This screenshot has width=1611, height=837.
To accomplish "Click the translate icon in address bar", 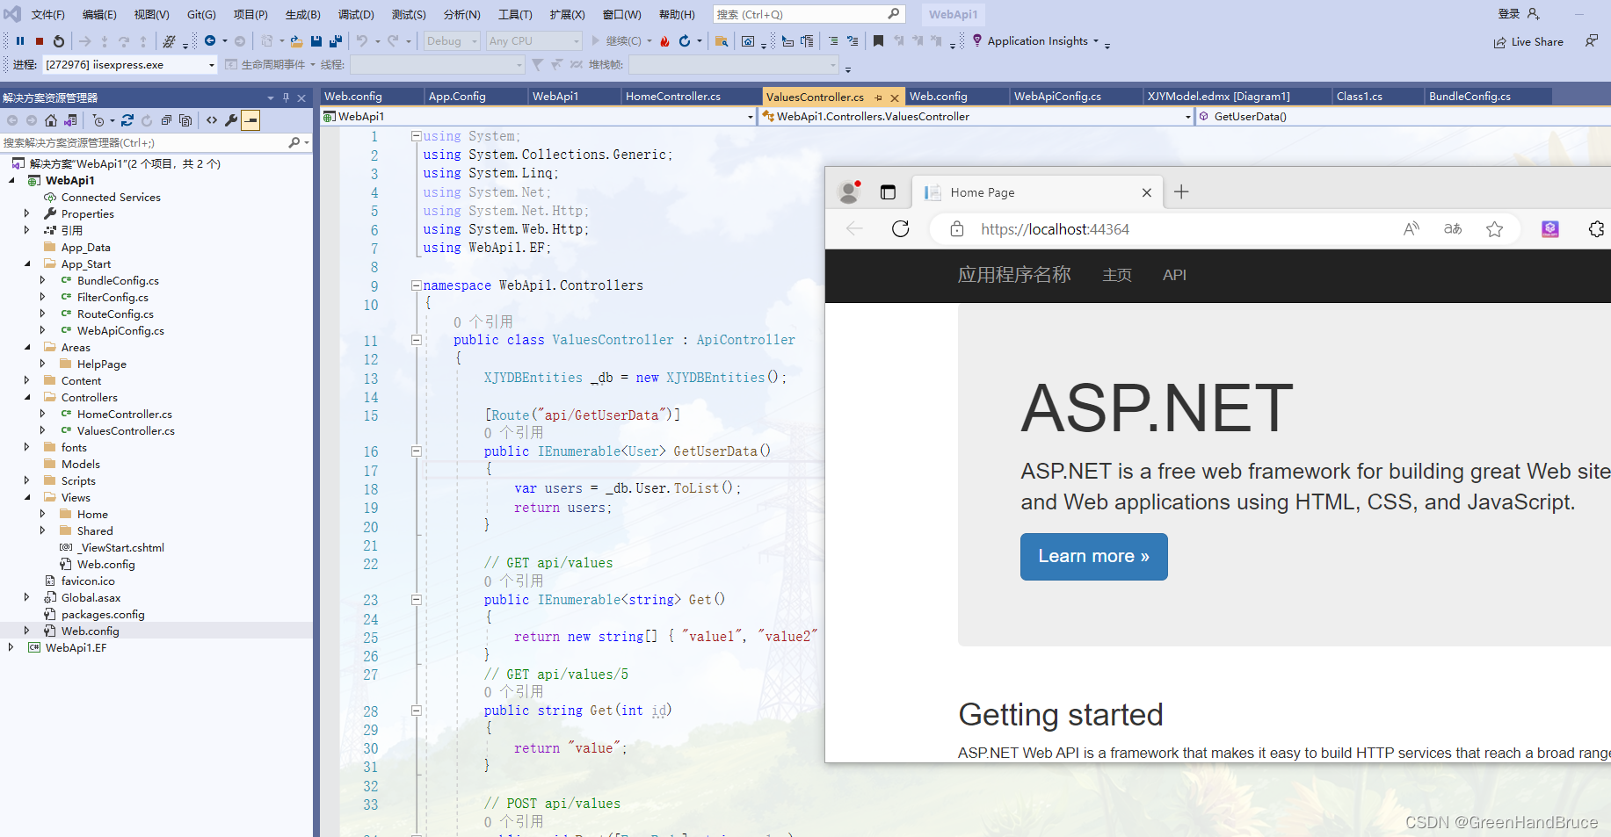I will [x=1453, y=229].
